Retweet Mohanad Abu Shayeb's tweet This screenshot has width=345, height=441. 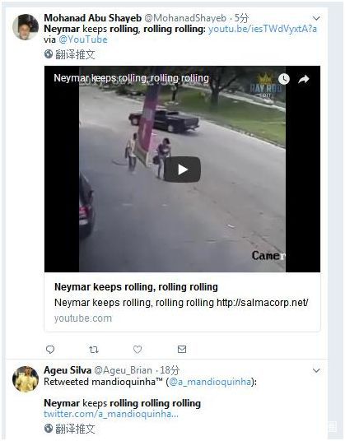[94, 350]
